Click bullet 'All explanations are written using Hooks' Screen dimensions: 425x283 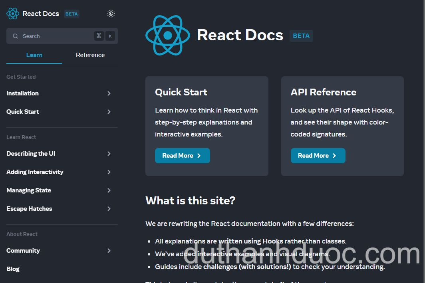click(251, 241)
